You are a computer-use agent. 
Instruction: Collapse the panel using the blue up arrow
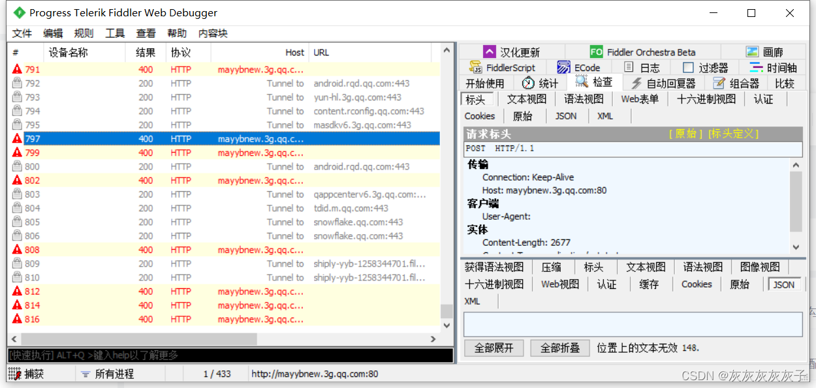(x=490, y=52)
